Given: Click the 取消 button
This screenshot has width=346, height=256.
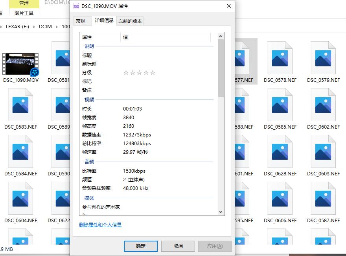Looking at the screenshot, I should click(178, 246).
